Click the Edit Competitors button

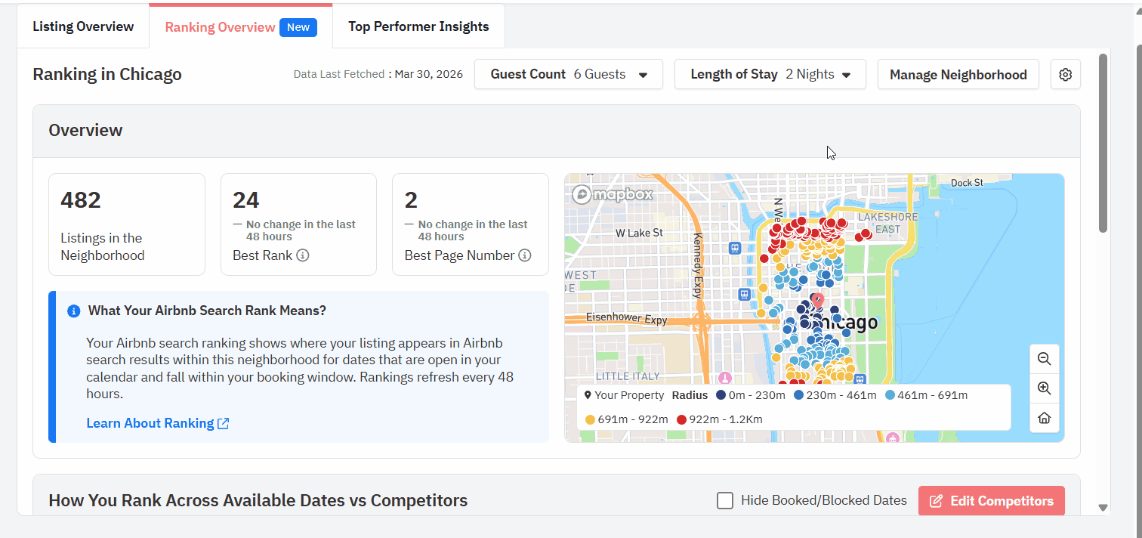[991, 501]
